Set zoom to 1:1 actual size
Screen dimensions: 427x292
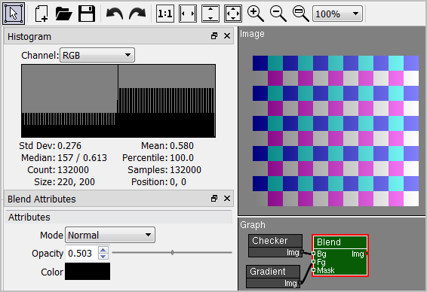point(165,14)
